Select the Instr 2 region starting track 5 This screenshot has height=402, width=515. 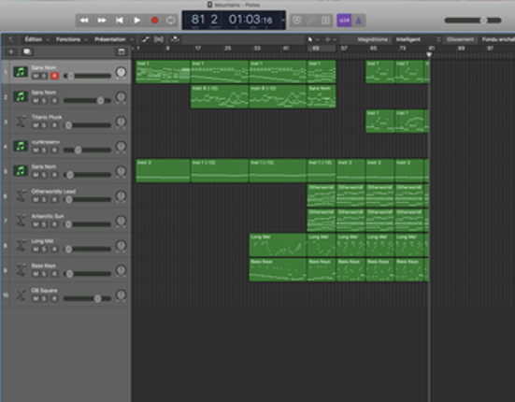click(163, 171)
